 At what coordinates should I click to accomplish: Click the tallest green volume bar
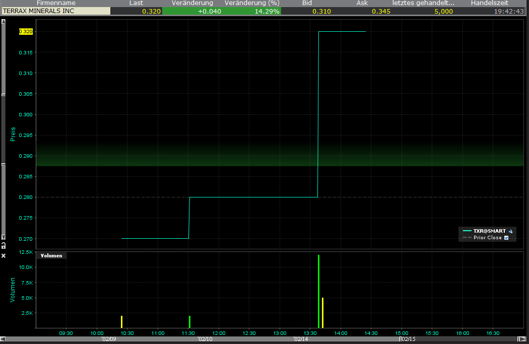[319, 291]
